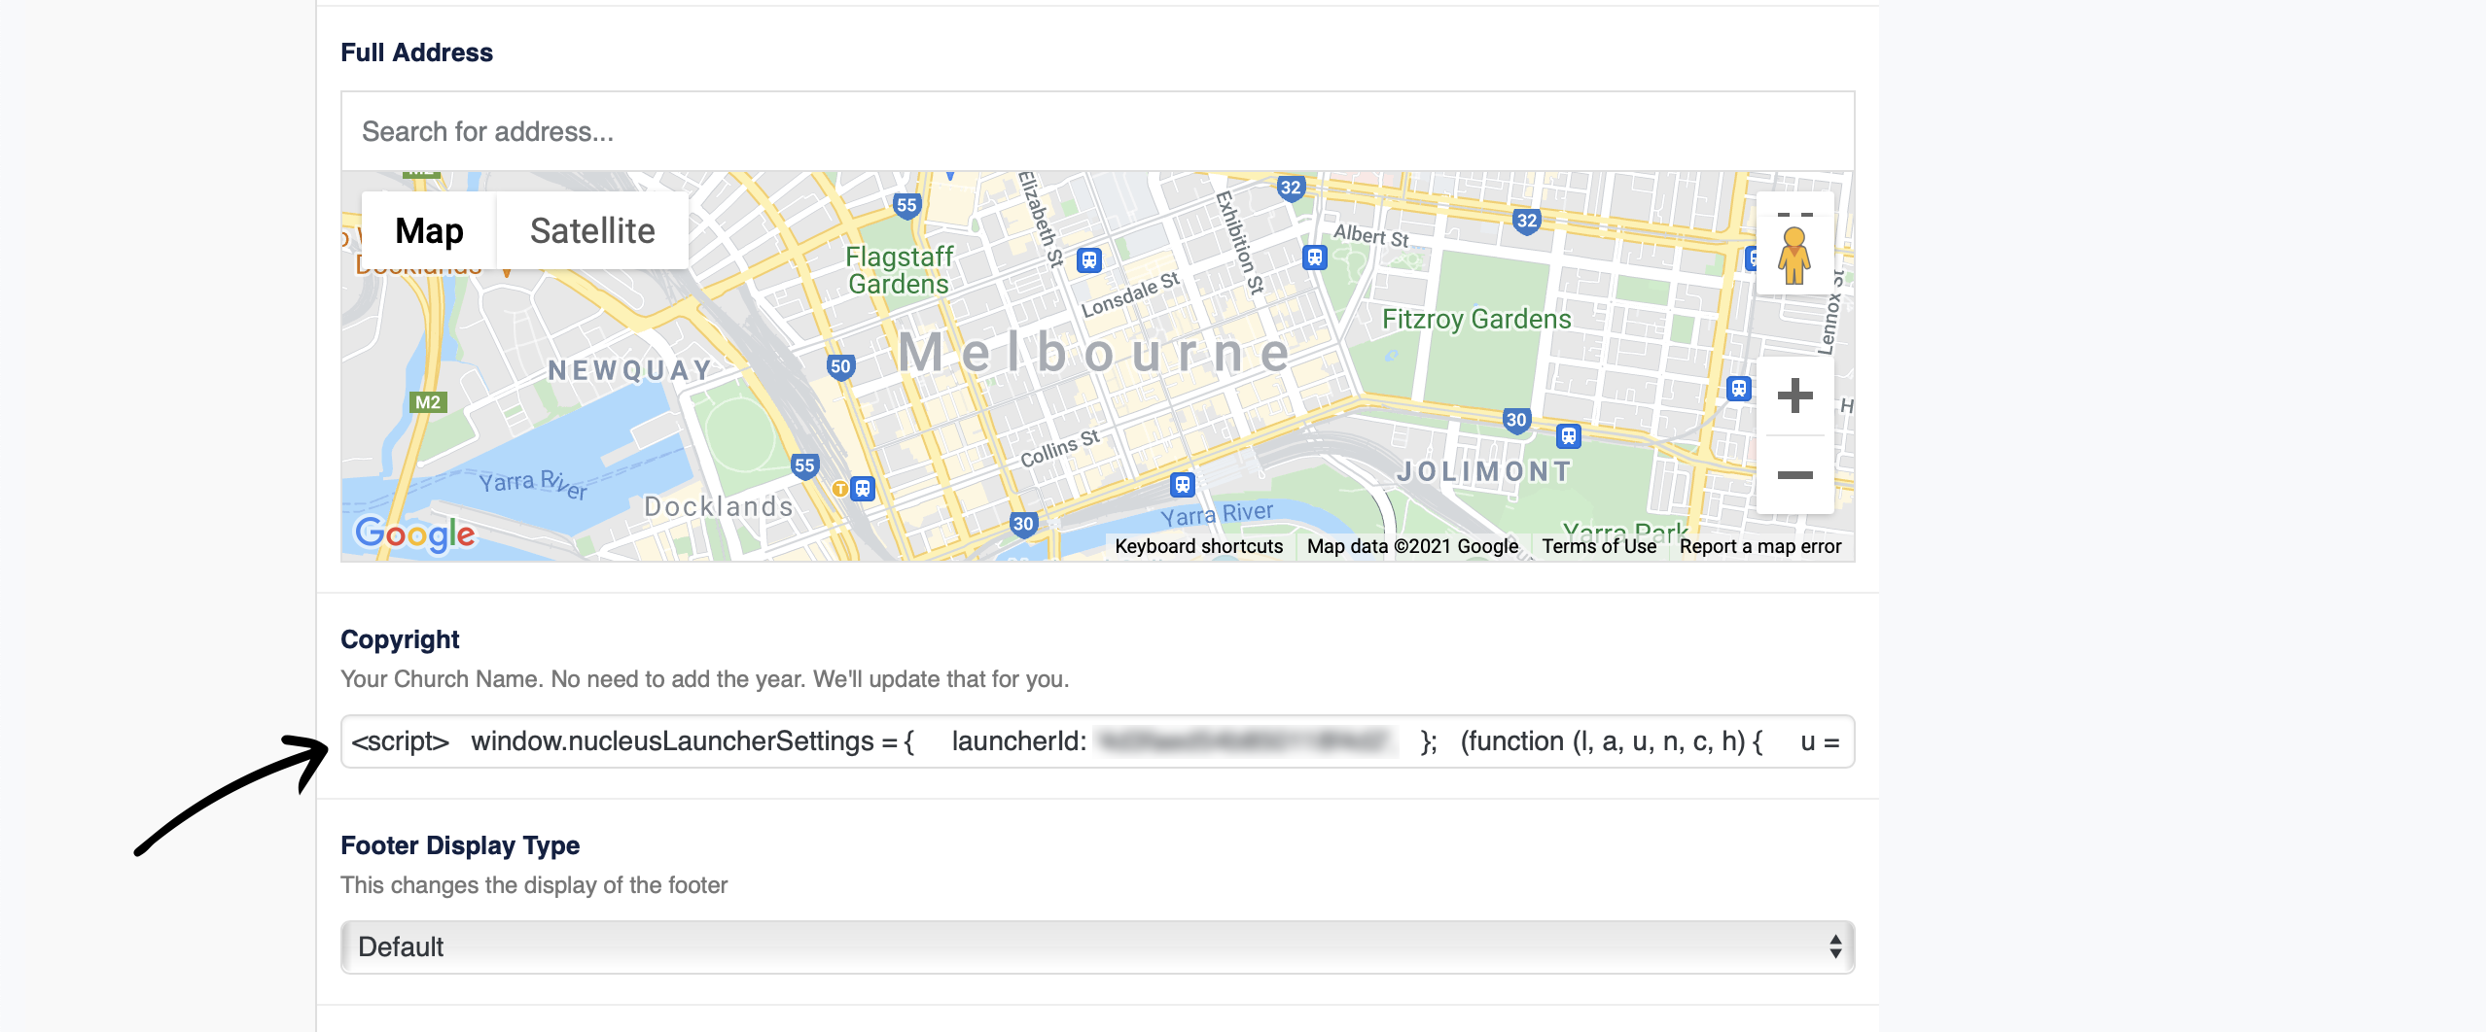Image resolution: width=2486 pixels, height=1032 pixels.
Task: Click the Collins St label on the map
Action: point(1059,448)
